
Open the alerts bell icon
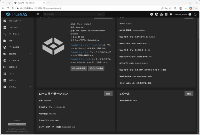click(171, 14)
